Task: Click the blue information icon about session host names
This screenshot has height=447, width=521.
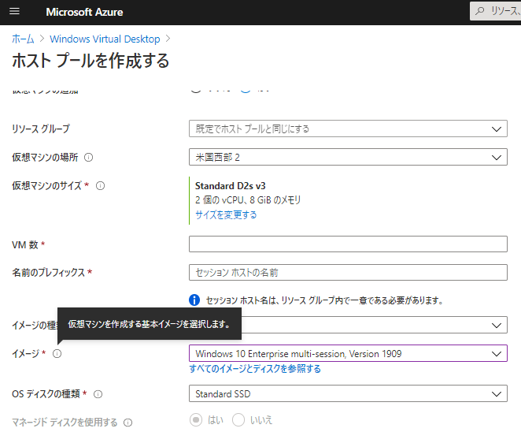Action: click(x=194, y=300)
